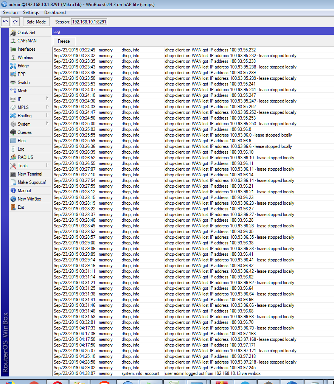Click 'system, info, account' topics cell
334x384 pixels.
pos(140,373)
